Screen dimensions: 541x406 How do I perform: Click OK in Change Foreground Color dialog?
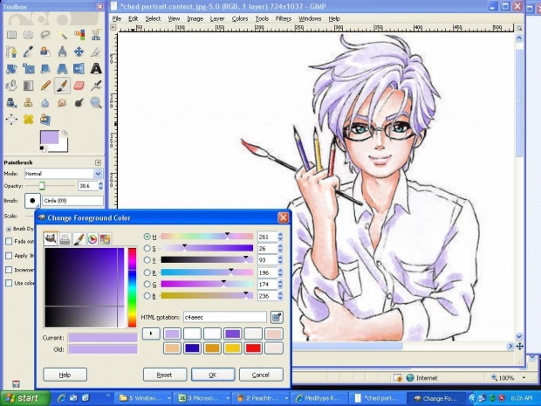point(213,375)
